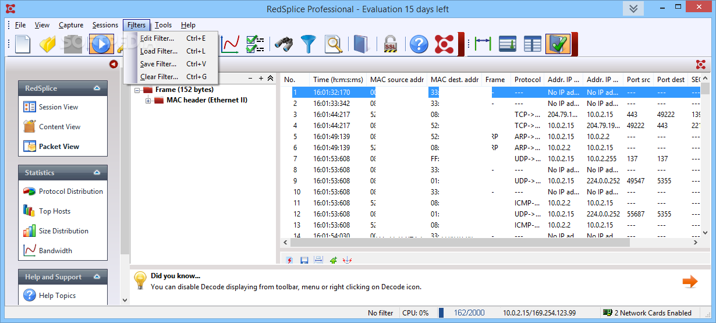The image size is (716, 323).
Task: Click the network card icon in status bar
Action: [607, 313]
